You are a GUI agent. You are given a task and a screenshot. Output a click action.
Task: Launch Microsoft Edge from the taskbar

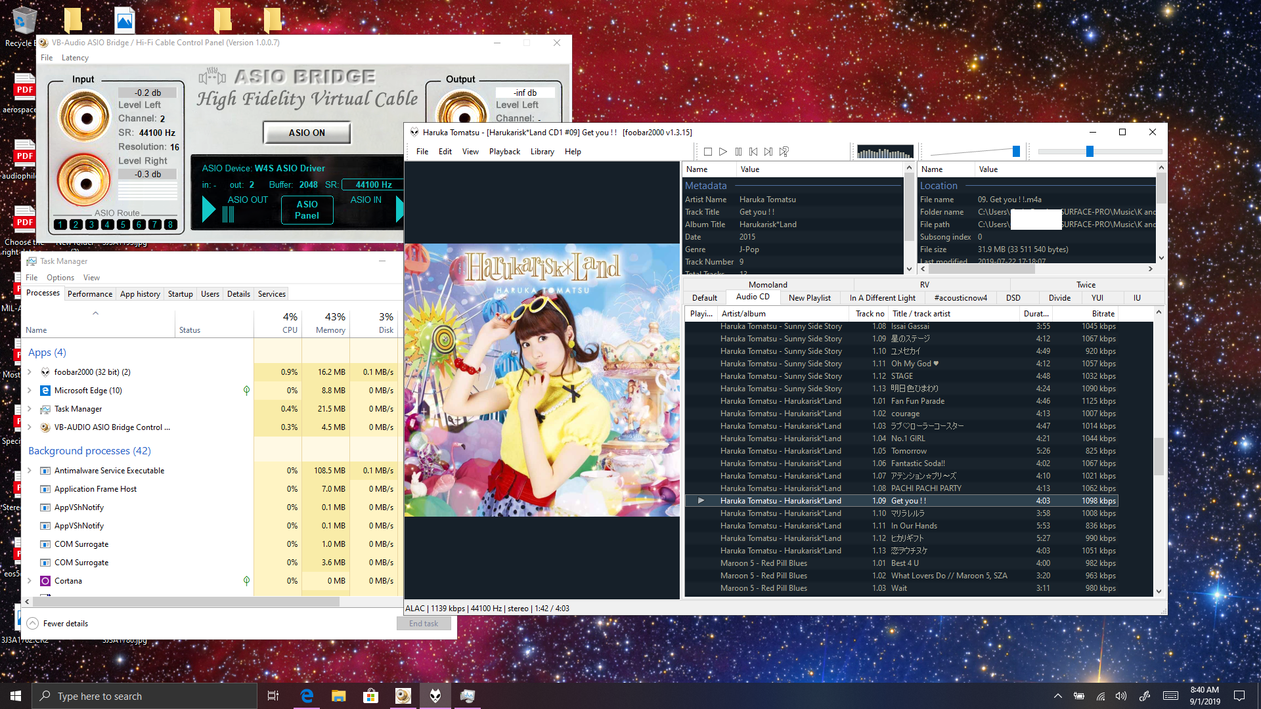point(307,696)
